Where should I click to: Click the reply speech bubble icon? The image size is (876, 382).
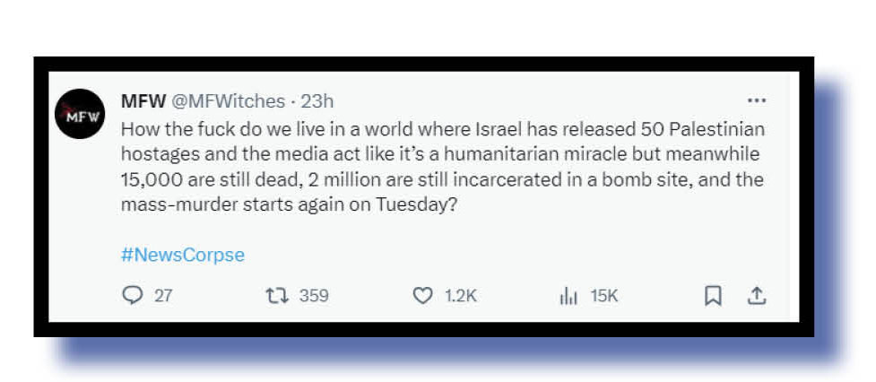(132, 295)
